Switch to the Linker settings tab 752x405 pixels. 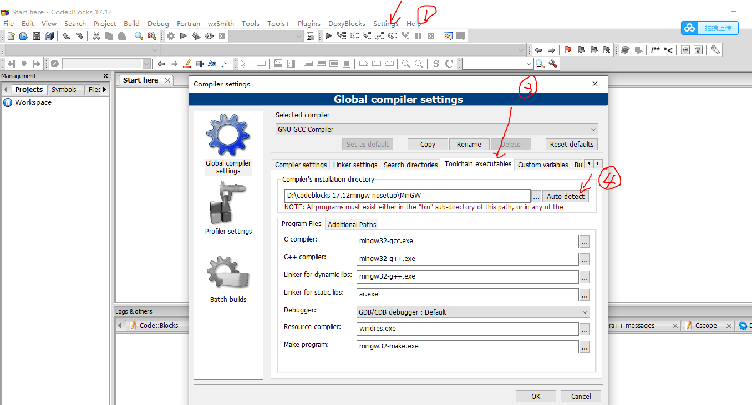click(355, 165)
